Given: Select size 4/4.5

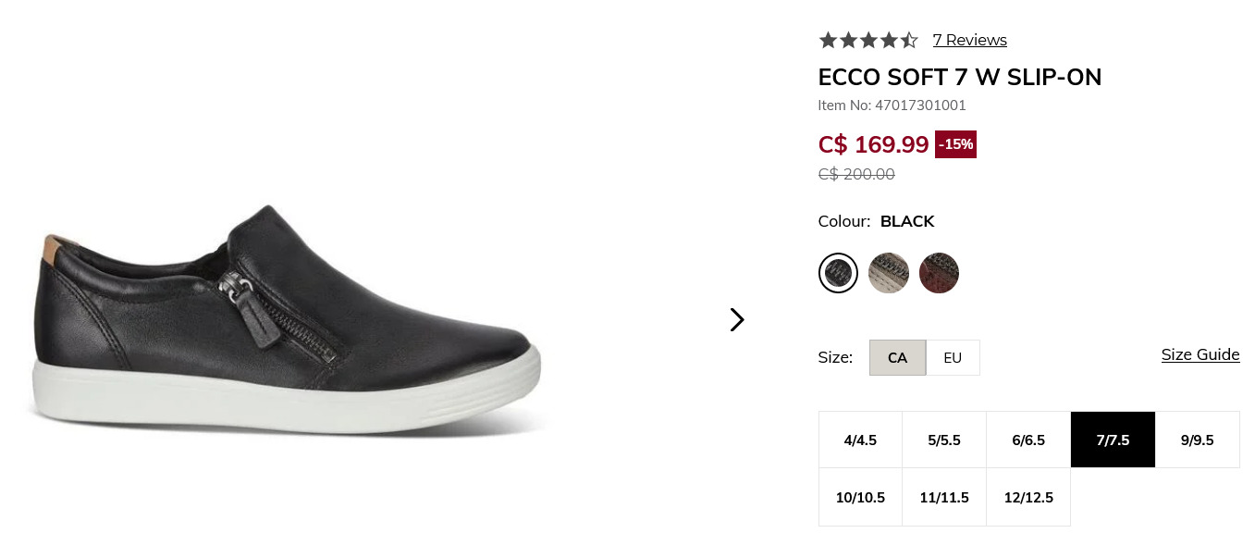Looking at the screenshot, I should (860, 440).
